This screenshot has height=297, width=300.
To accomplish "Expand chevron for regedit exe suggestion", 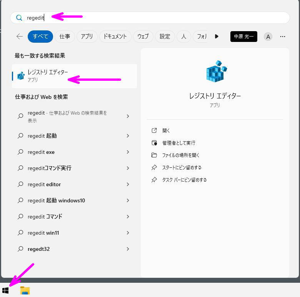I will pyautogui.click(x=128, y=152).
